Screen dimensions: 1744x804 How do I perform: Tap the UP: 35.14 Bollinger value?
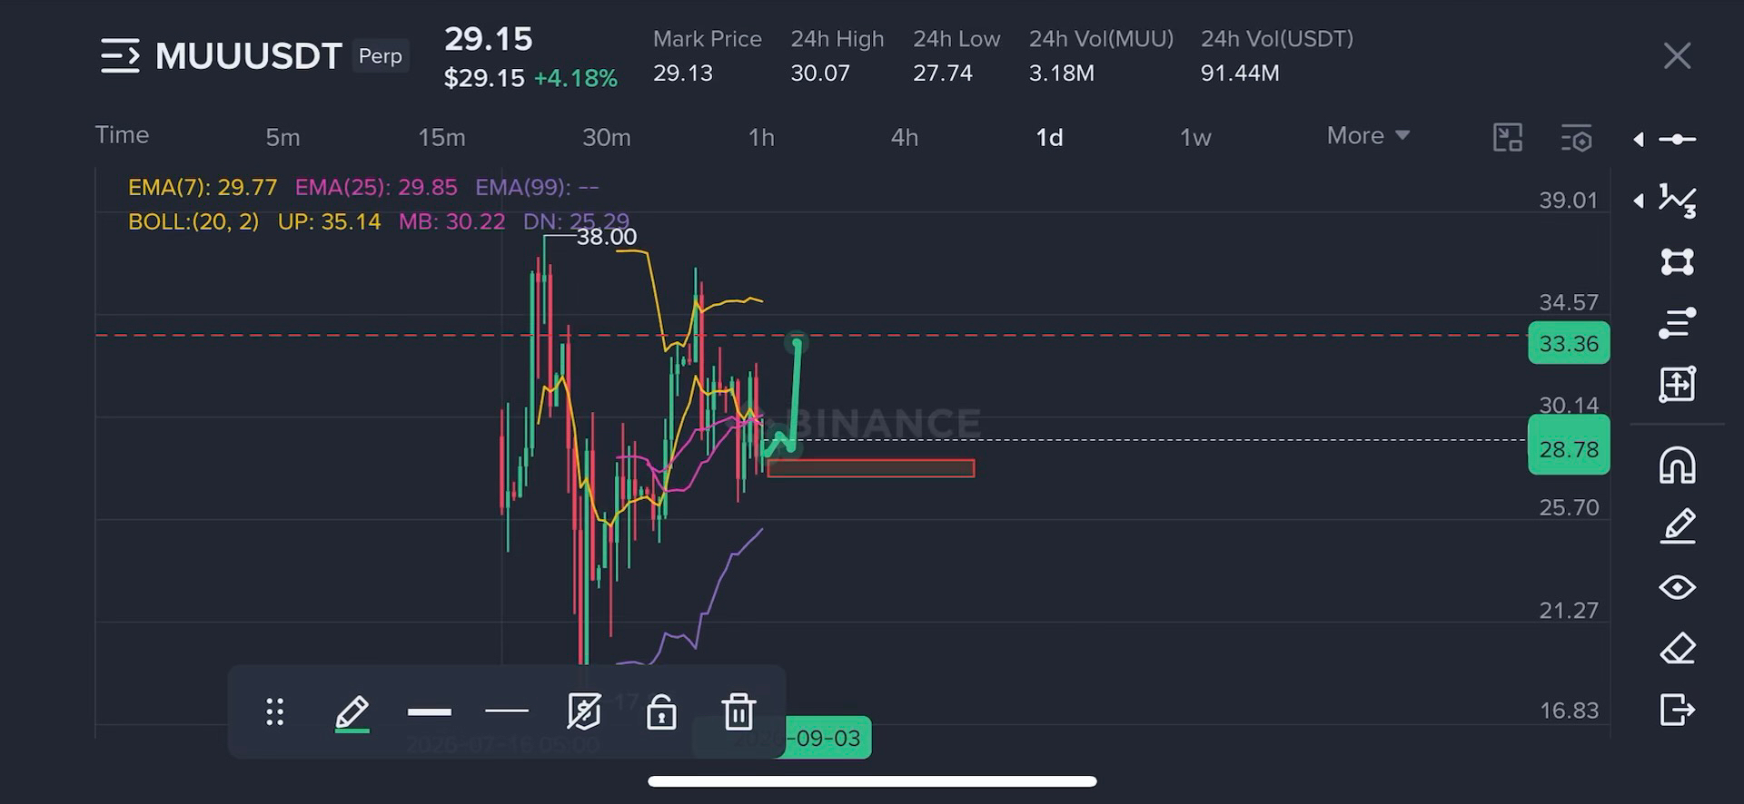click(x=329, y=221)
